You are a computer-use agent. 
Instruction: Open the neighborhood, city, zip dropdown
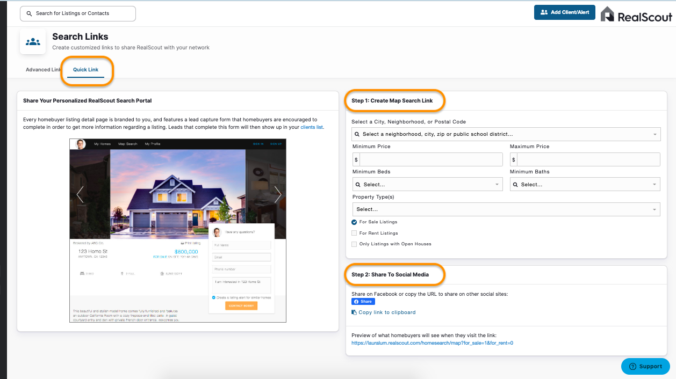506,134
